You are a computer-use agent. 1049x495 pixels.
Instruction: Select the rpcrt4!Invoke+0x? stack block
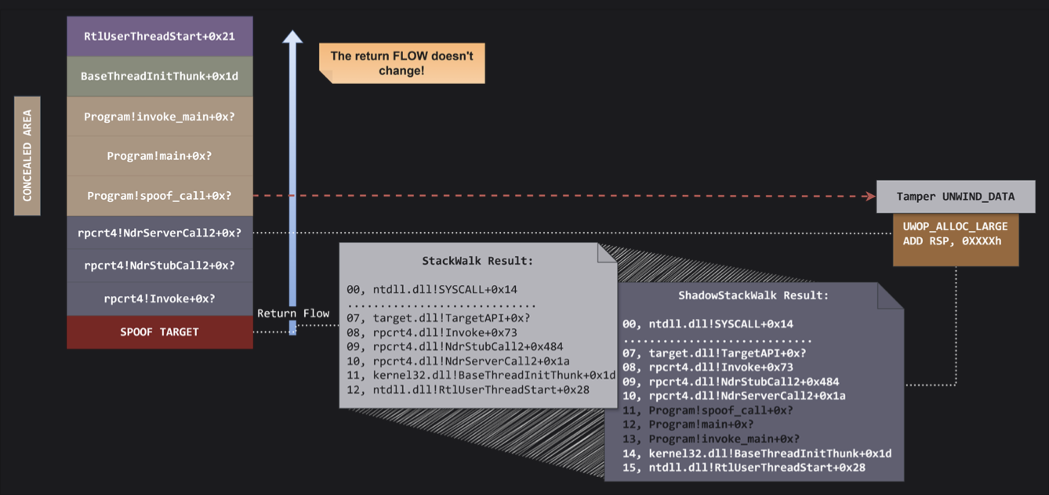[160, 298]
